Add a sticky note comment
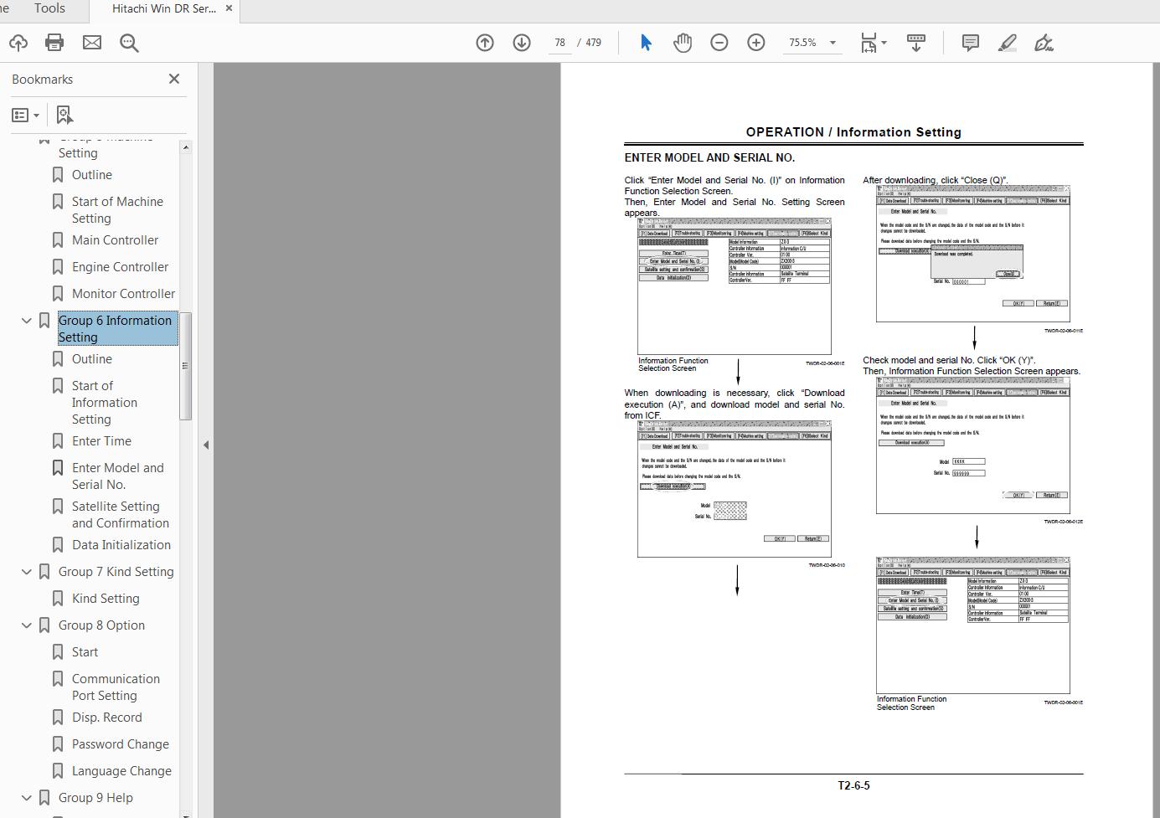The width and height of the screenshot is (1160, 818). [969, 43]
